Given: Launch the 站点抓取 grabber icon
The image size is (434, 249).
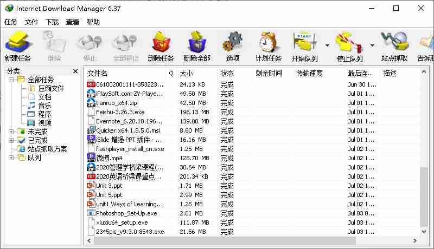Looking at the screenshot, I should pyautogui.click(x=394, y=42).
